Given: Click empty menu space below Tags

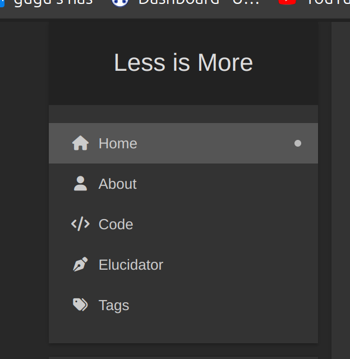Looking at the screenshot, I should [x=183, y=332].
